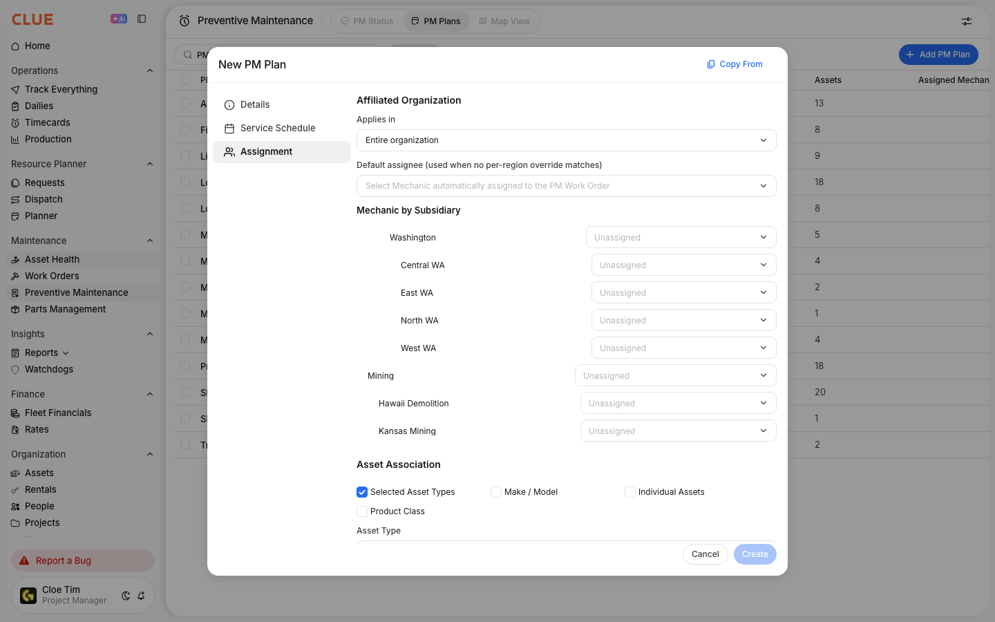The height and width of the screenshot is (622, 995).
Task: Click the Create button
Action: click(755, 554)
